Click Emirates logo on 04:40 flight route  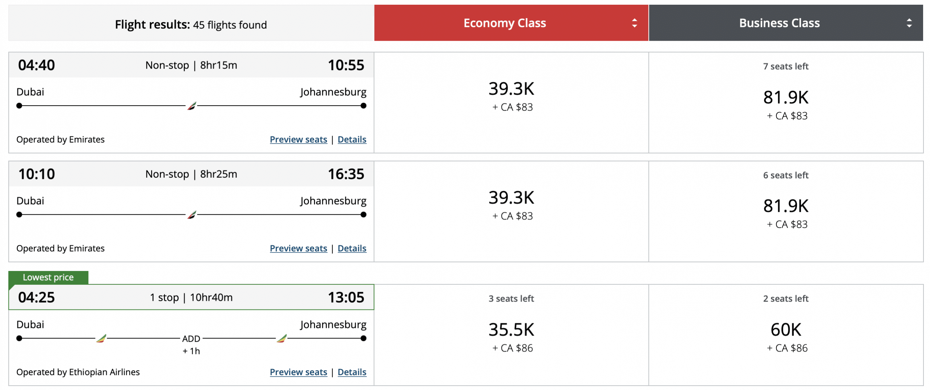(192, 106)
